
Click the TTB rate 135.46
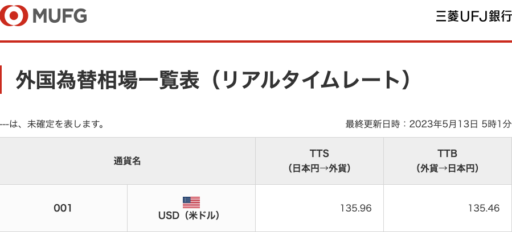point(484,208)
